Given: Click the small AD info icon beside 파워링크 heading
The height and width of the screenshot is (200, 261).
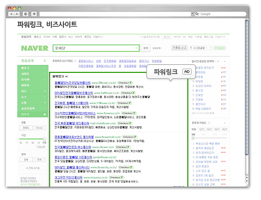Looking at the screenshot, I should tap(67, 77).
